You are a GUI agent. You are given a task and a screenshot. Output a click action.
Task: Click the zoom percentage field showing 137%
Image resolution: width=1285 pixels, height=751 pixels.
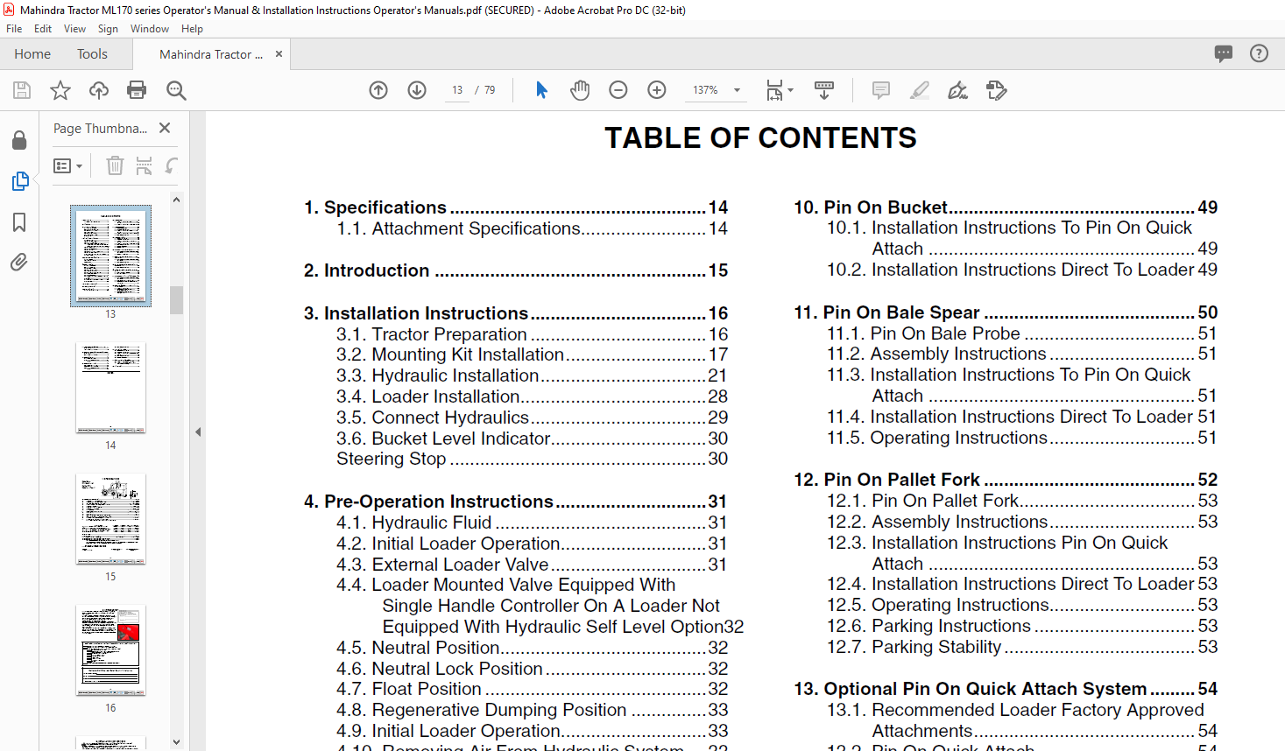click(x=705, y=90)
